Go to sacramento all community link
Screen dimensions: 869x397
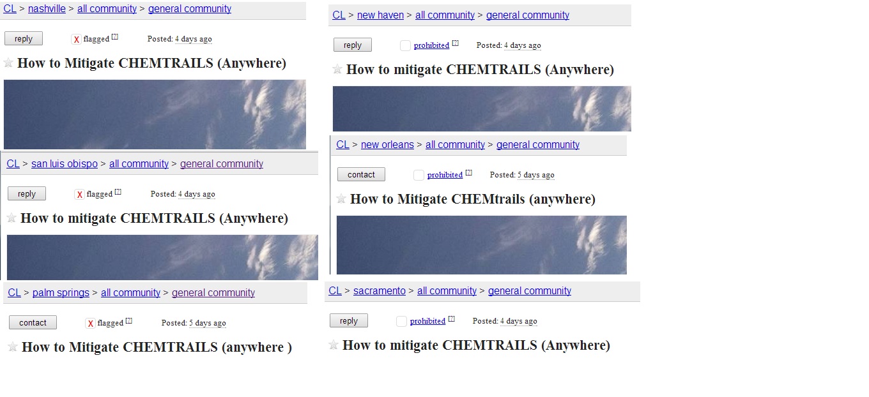click(x=447, y=290)
